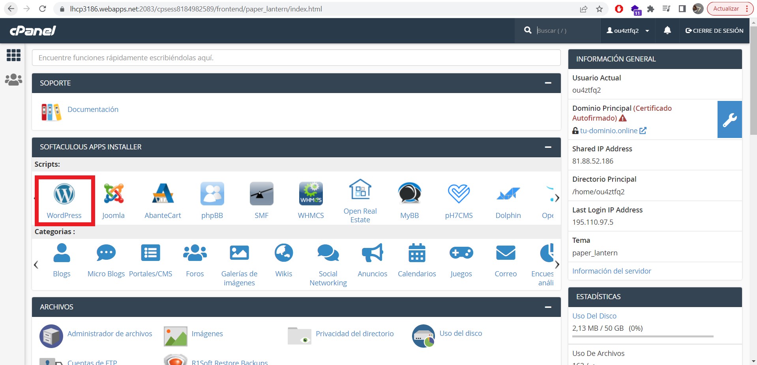The width and height of the screenshot is (757, 365).
Task: Click the blue wrench settings icon
Action: (729, 119)
